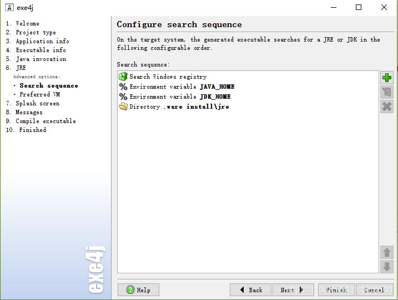Go to step 7 Splash screen
Viewport: 398px width, 300px height.
[33, 103]
